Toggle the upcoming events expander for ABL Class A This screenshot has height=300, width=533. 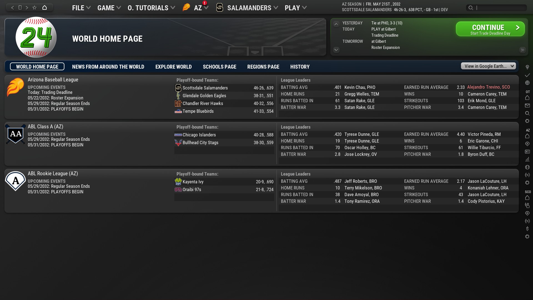(x=46, y=134)
